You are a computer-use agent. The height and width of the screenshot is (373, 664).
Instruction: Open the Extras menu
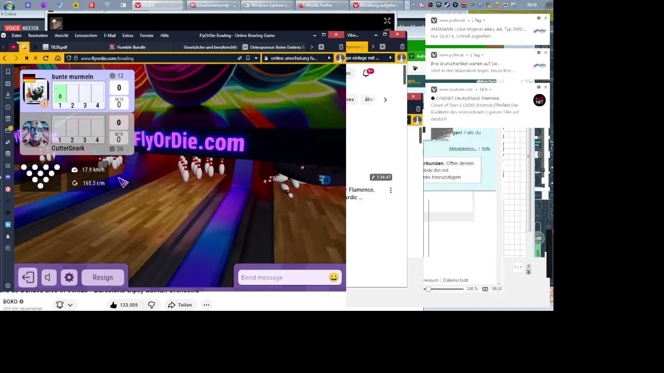[x=128, y=35]
